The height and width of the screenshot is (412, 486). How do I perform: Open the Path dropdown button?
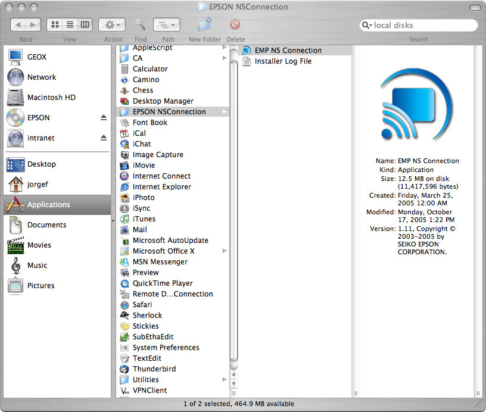point(167,25)
